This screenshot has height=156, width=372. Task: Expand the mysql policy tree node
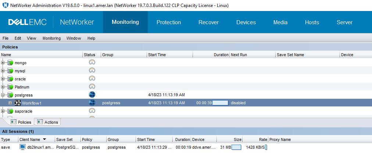coord(3,71)
